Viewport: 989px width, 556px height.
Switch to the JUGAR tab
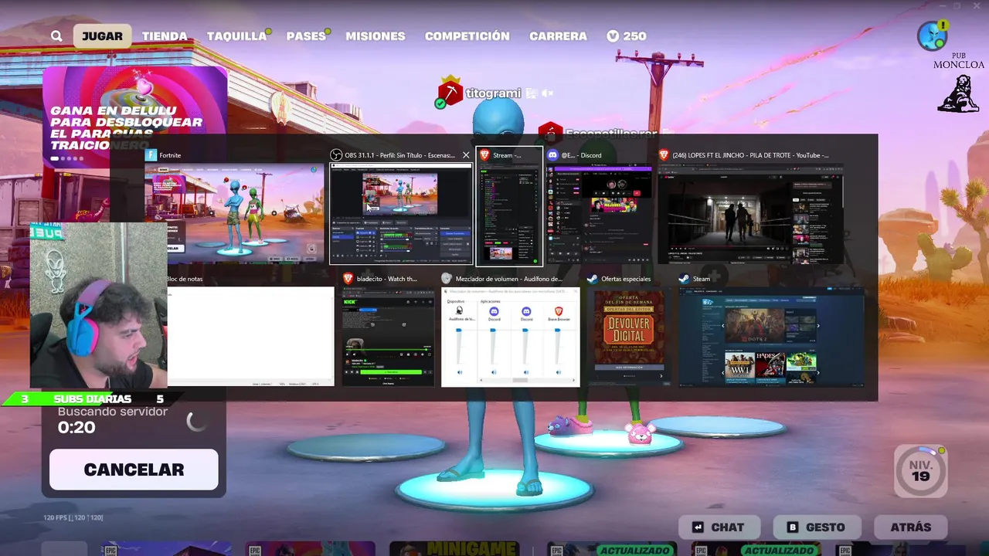102,36
